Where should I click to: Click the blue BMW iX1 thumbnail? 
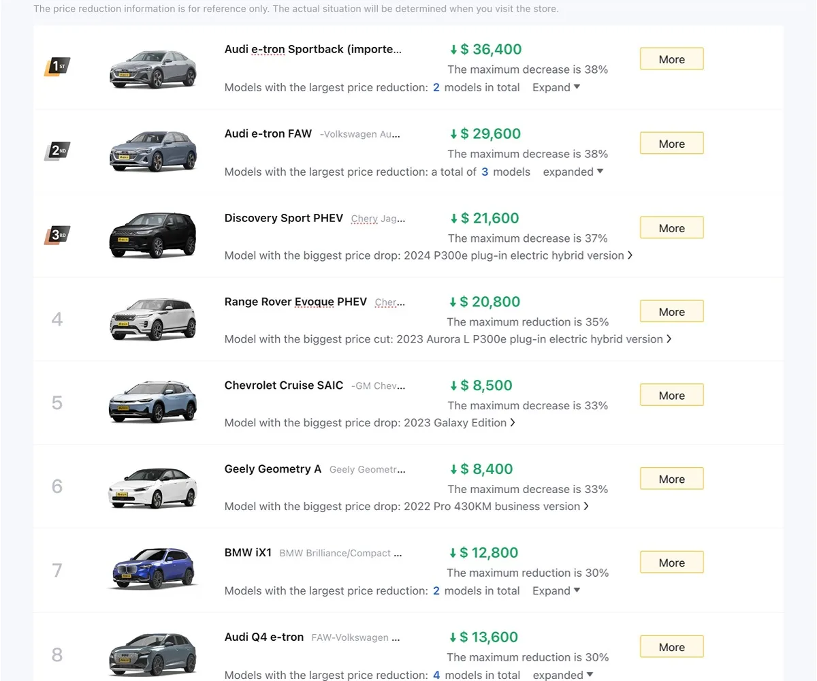(x=153, y=569)
